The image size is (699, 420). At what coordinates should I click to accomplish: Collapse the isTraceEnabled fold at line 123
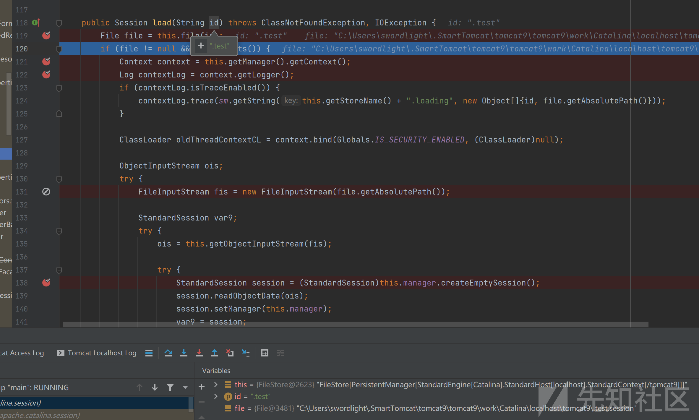59,88
